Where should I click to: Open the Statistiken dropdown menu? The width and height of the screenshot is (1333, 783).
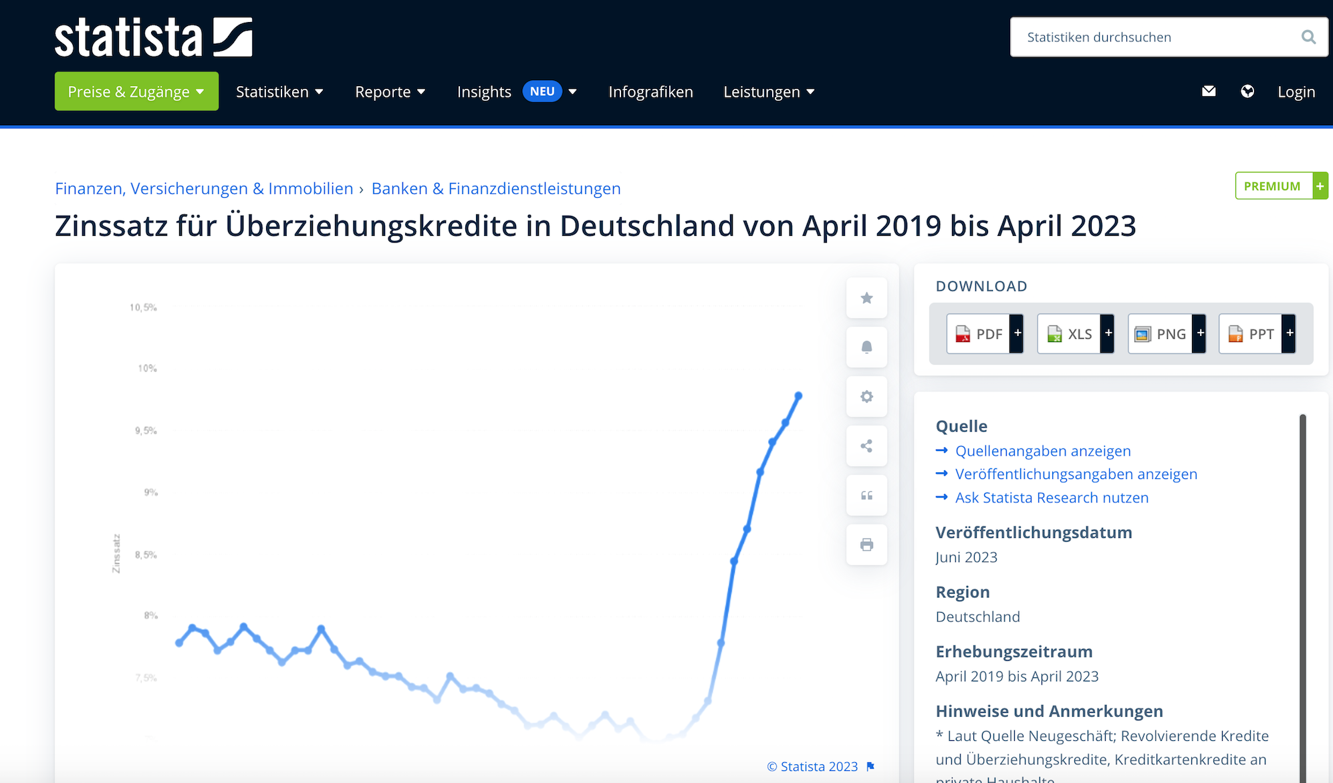(279, 92)
